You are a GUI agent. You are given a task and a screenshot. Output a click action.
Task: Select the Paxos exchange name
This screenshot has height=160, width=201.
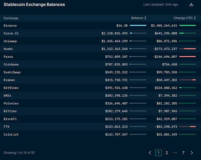point(8,57)
